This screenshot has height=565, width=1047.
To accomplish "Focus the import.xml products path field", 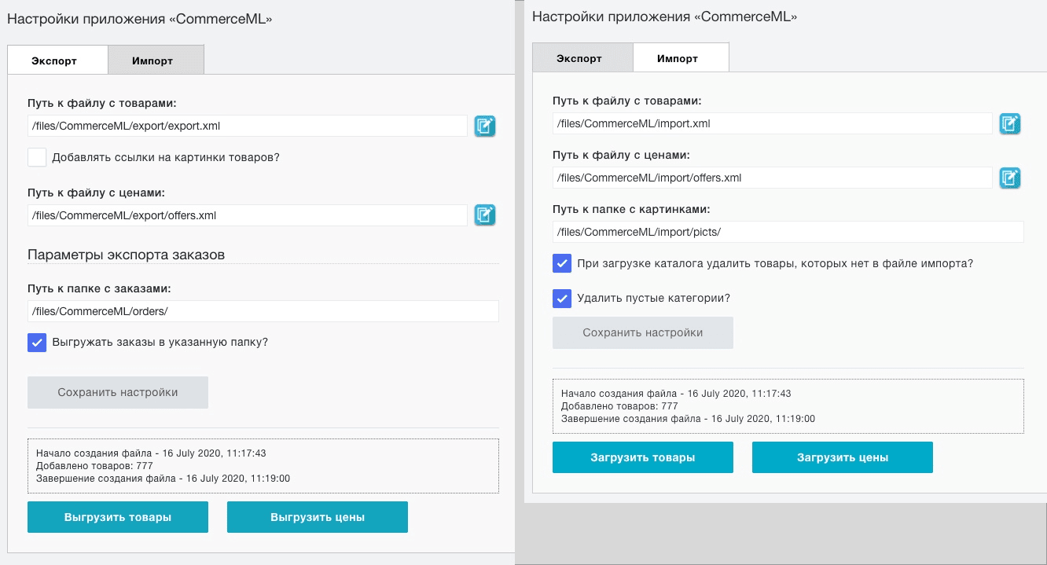I will pyautogui.click(x=773, y=123).
